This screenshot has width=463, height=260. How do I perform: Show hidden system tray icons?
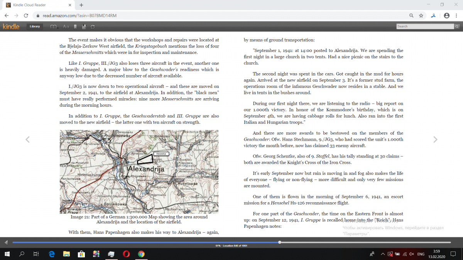382,254
